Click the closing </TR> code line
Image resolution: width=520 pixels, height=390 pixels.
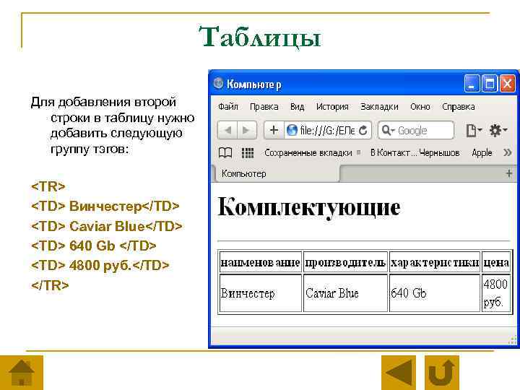tap(50, 285)
